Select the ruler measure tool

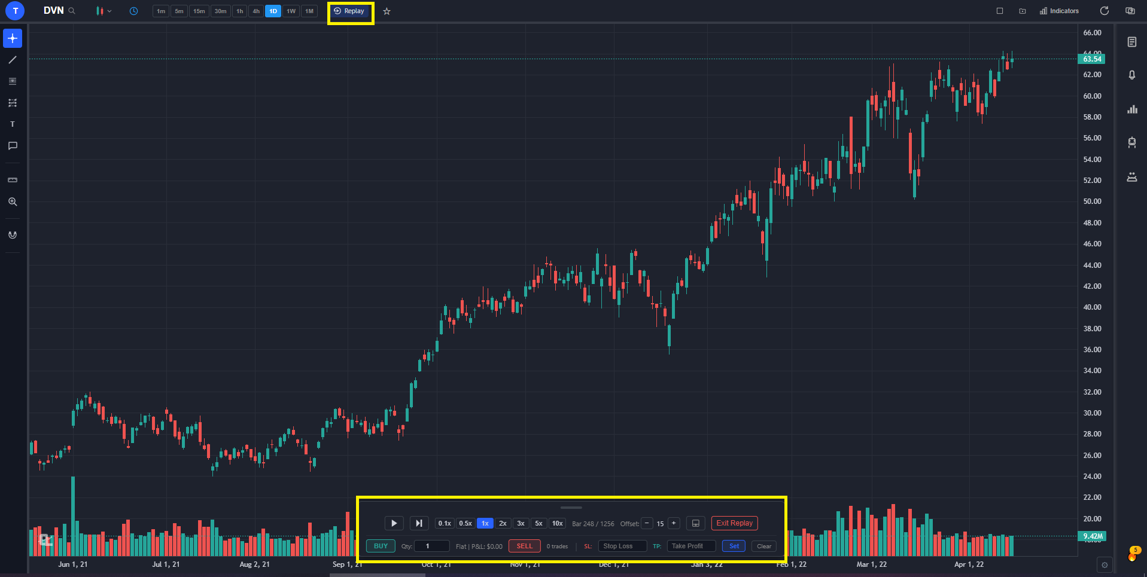pyautogui.click(x=13, y=180)
